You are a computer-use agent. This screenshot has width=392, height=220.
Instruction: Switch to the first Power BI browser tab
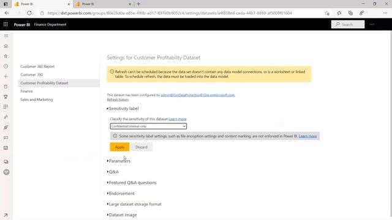42,4
